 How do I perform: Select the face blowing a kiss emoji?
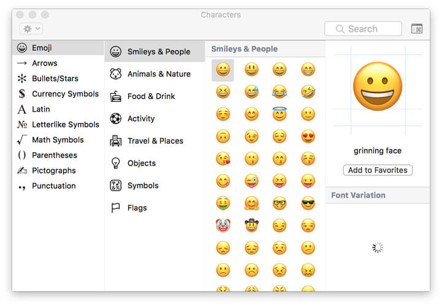223,159
